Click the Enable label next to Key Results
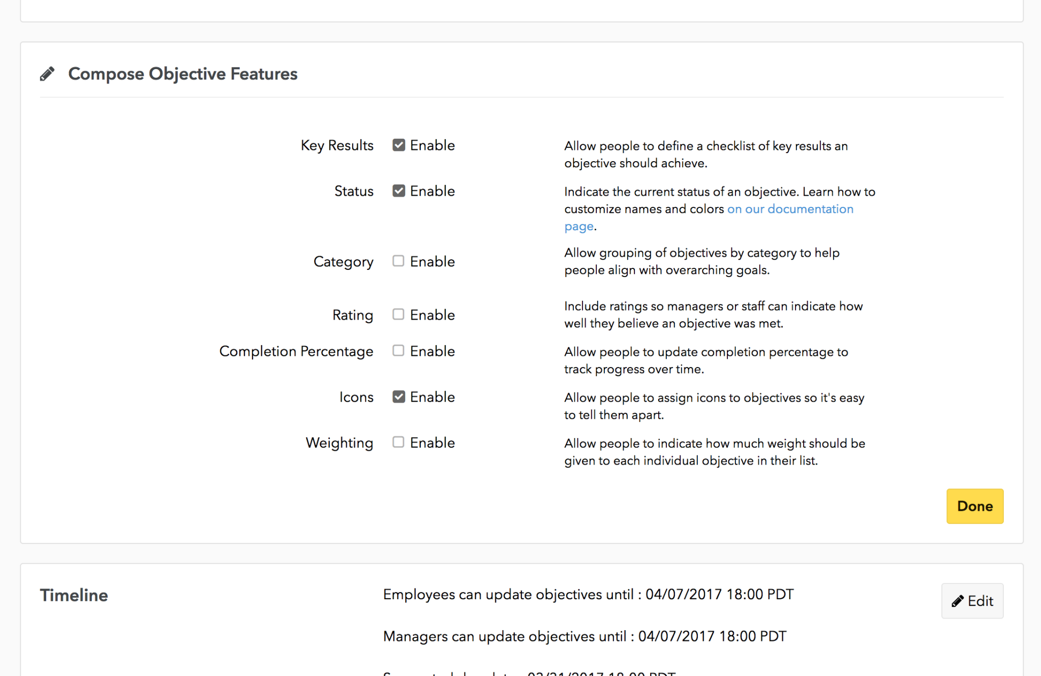This screenshot has height=676, width=1041. click(x=432, y=145)
